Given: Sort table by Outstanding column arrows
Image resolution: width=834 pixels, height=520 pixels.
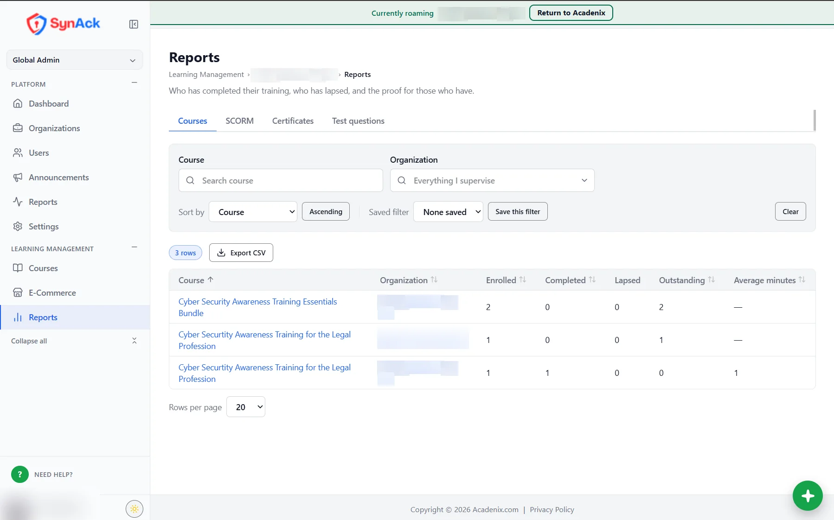Looking at the screenshot, I should [x=712, y=280].
